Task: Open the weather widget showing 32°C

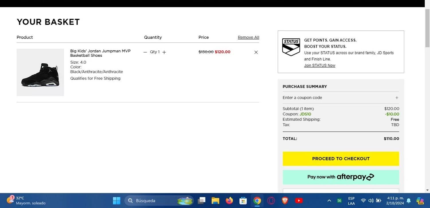Action: (x=26, y=201)
